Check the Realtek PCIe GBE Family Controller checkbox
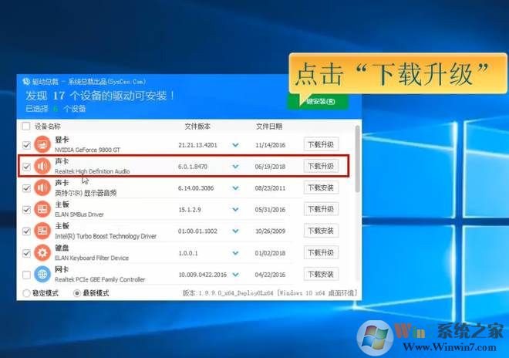The height and width of the screenshot is (358, 509). click(x=26, y=275)
